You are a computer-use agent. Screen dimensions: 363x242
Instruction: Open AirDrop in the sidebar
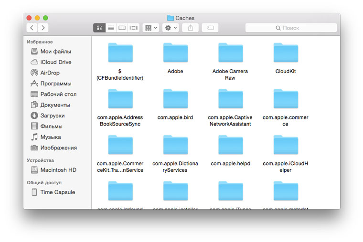50,73
